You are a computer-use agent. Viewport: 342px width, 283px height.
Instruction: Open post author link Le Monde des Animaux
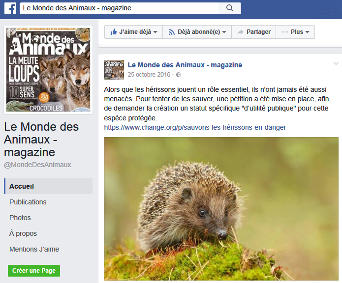tap(185, 65)
